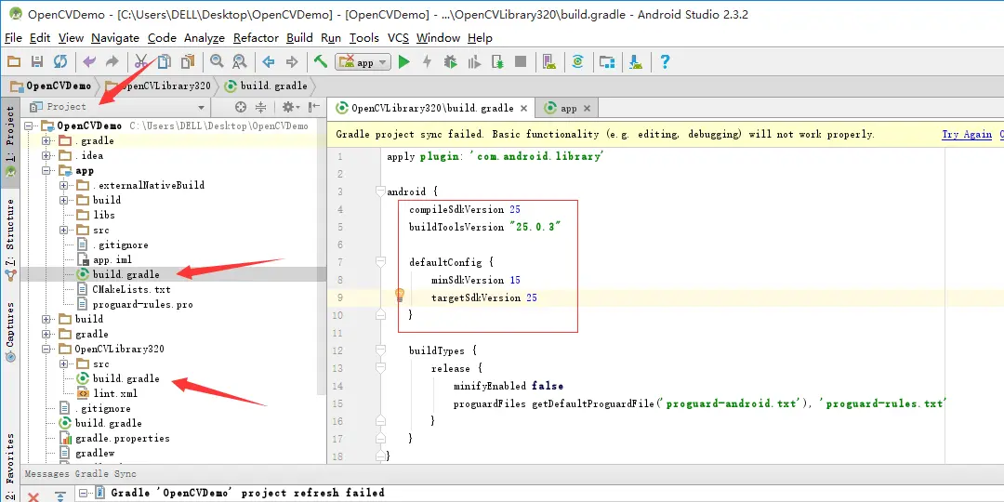1004x502 pixels.
Task: Close the app editor tab
Action: point(588,108)
